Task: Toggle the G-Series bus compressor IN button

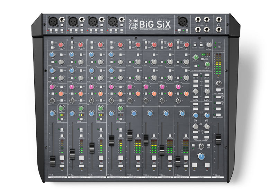Action: pyautogui.click(x=196, y=66)
